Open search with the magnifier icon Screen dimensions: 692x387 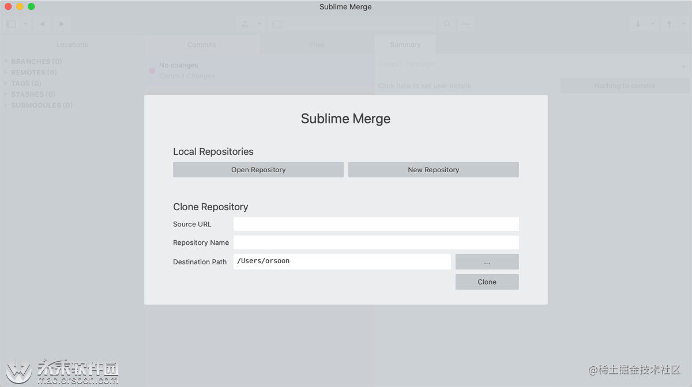coord(447,24)
